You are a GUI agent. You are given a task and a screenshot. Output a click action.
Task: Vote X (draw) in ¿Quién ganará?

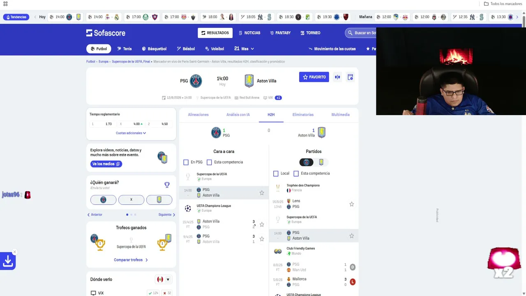(x=131, y=200)
